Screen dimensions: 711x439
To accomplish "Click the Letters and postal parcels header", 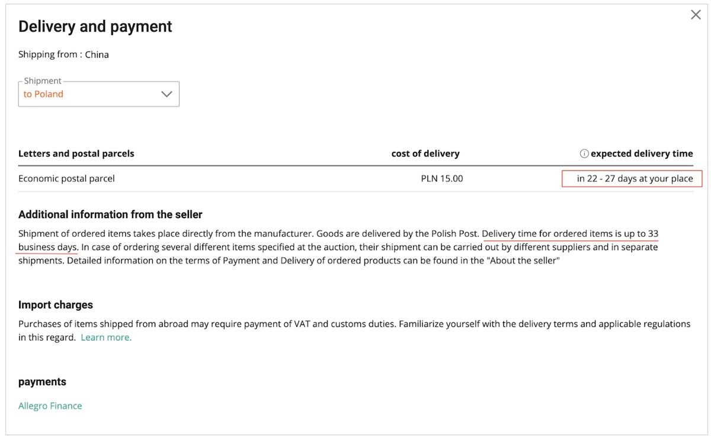I will pos(76,153).
